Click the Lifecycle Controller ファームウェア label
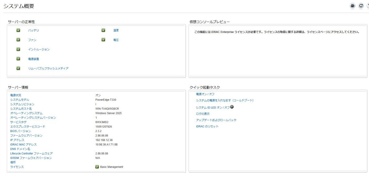 coord(31,153)
